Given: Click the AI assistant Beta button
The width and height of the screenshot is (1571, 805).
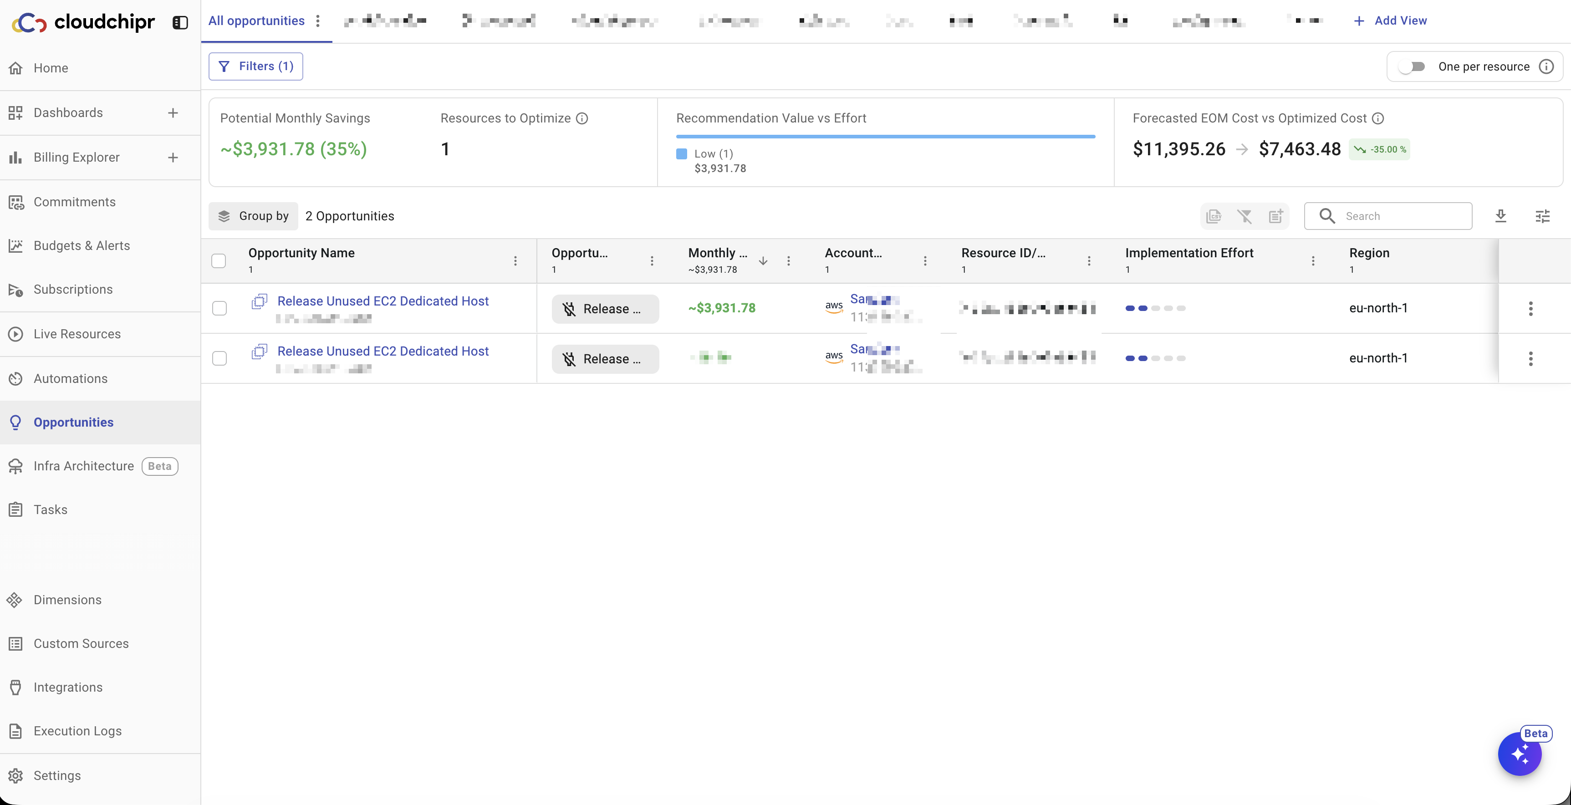Looking at the screenshot, I should coord(1519,754).
